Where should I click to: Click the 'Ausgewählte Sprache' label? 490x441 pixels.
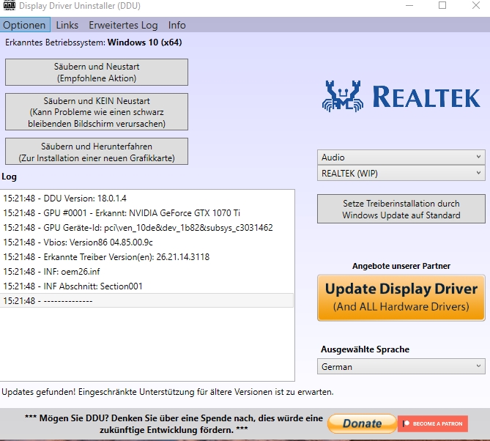(365, 349)
